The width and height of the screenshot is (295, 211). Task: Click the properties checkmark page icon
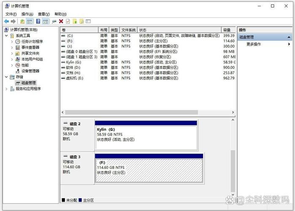68,22
